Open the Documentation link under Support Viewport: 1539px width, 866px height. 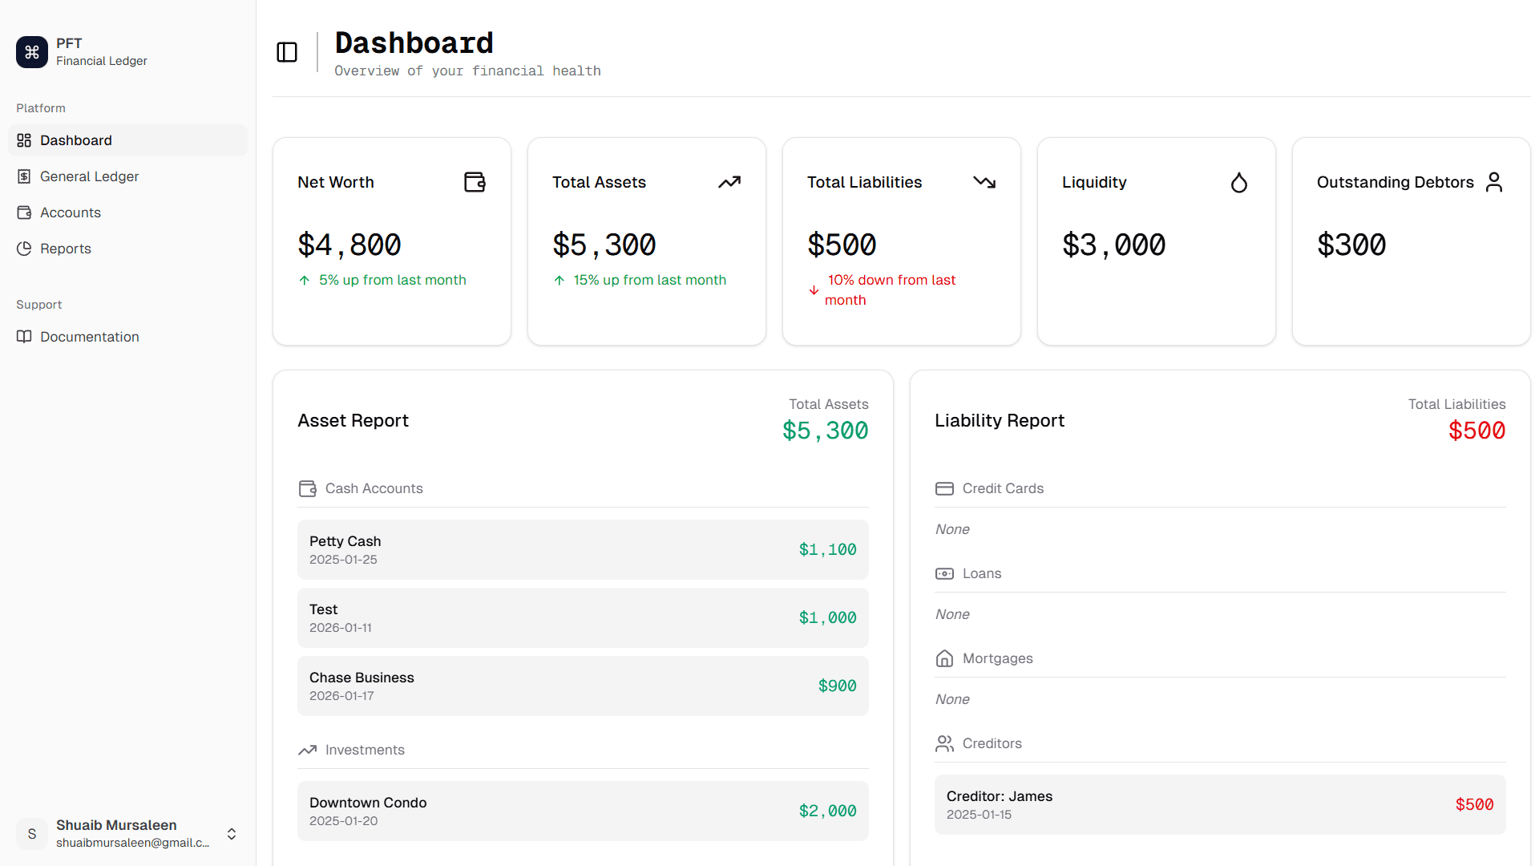[89, 337]
